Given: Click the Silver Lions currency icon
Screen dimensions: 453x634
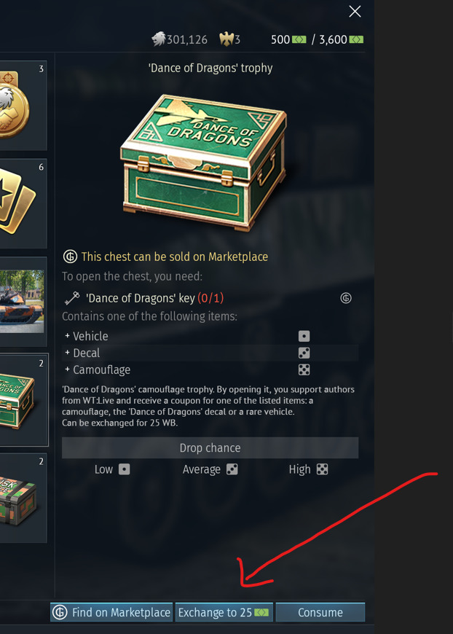Looking at the screenshot, I should [x=159, y=39].
